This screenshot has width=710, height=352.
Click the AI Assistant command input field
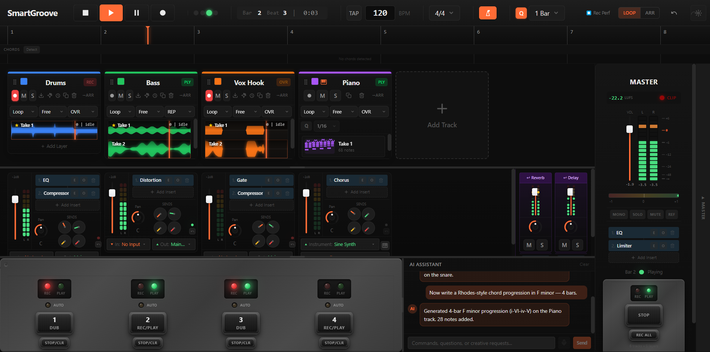[x=481, y=342]
